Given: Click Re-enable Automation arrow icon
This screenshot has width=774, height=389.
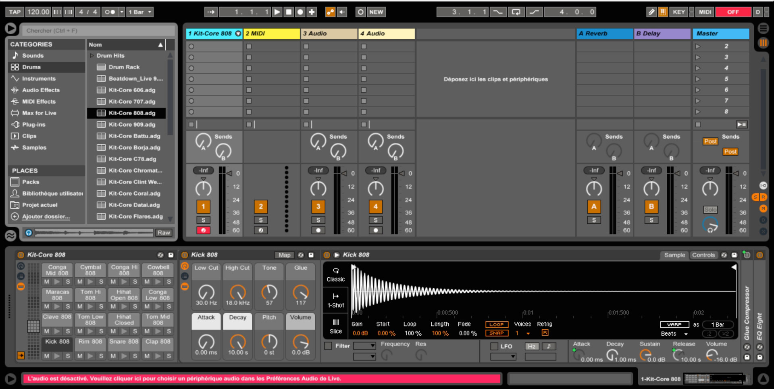Looking at the screenshot, I should pyautogui.click(x=342, y=12).
